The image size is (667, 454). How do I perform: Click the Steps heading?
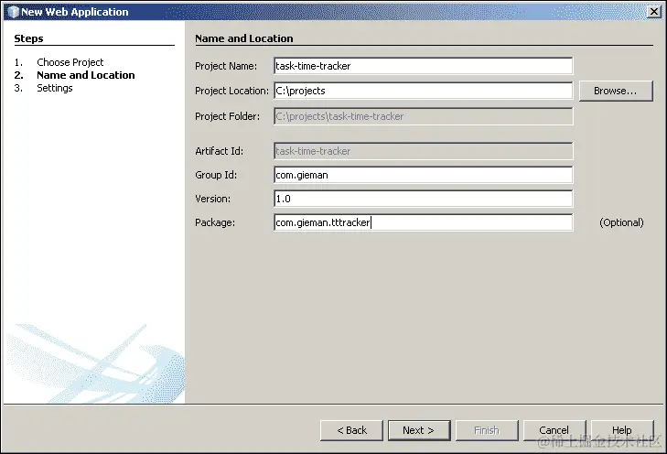coord(28,38)
